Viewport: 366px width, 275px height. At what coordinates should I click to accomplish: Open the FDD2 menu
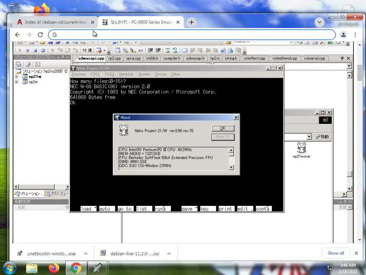109,74
